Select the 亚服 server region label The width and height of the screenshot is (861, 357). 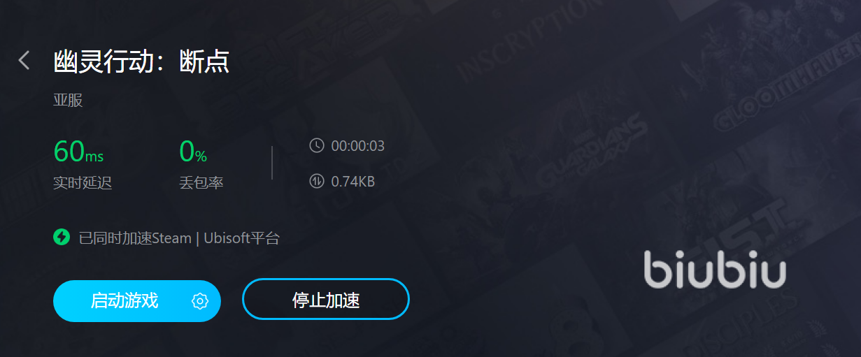[68, 100]
